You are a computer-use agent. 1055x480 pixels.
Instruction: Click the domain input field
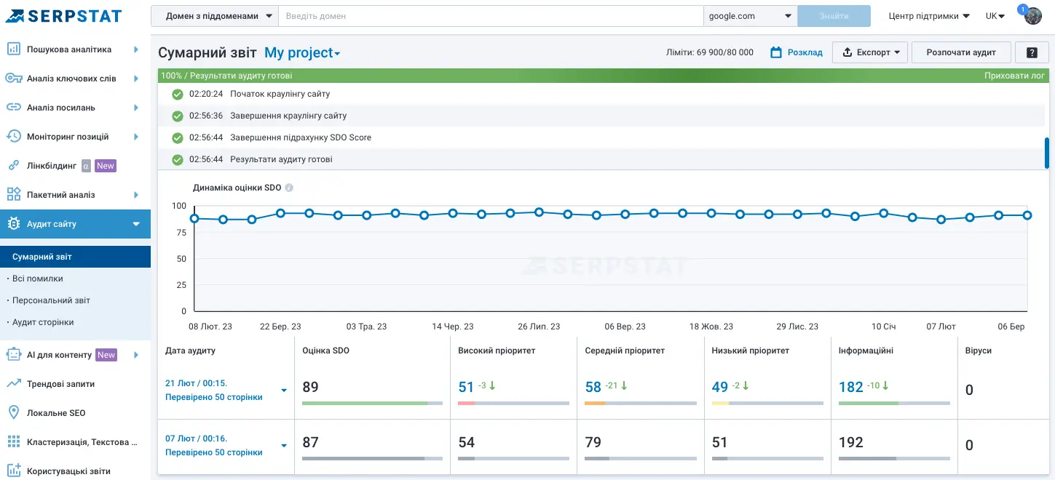pos(490,16)
